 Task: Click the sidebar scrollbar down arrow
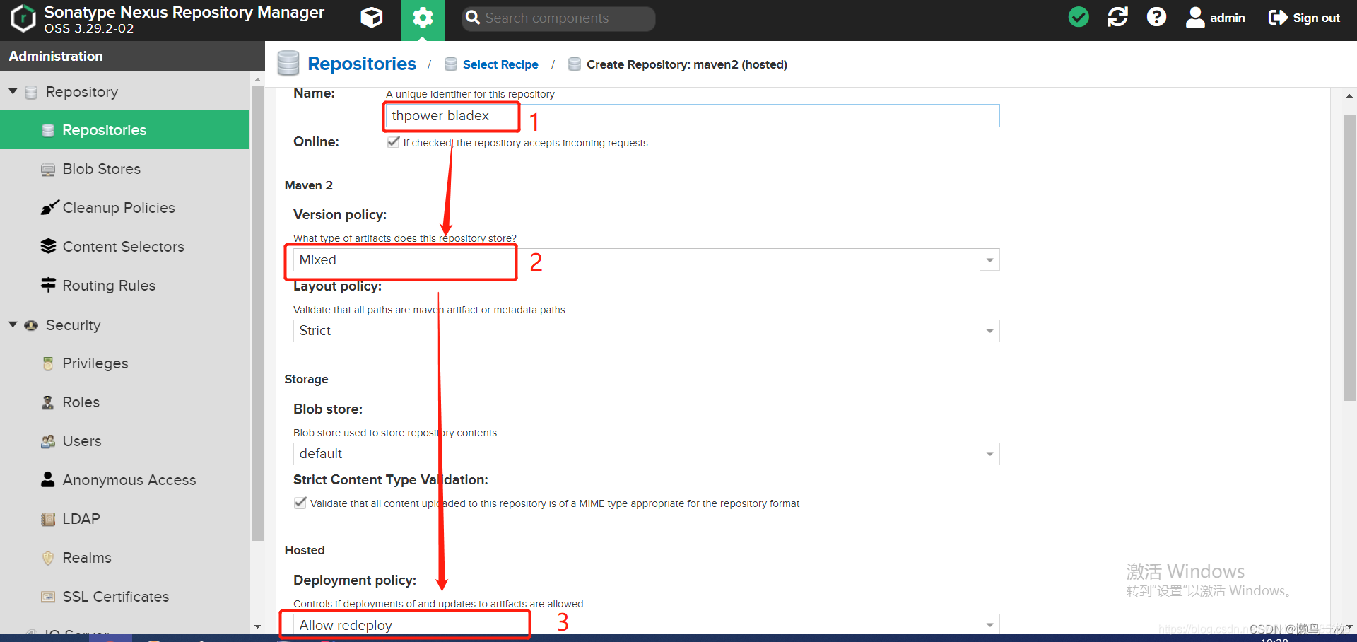click(257, 626)
